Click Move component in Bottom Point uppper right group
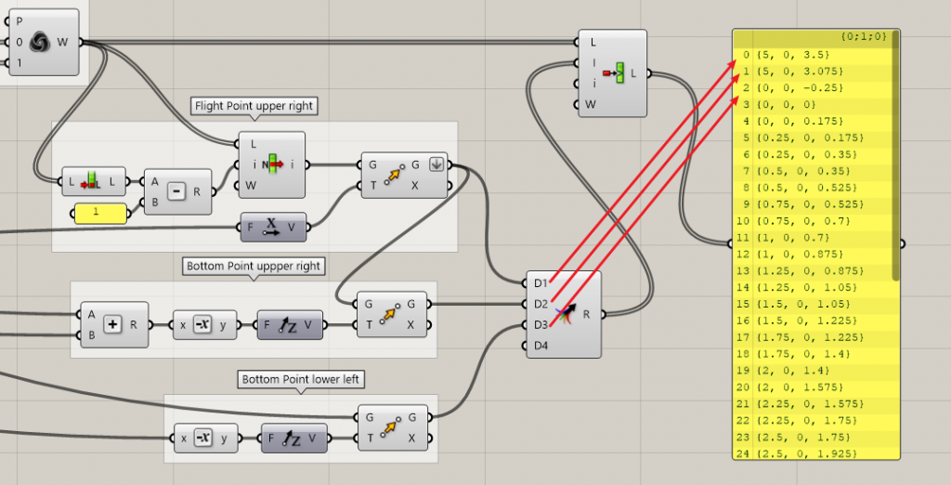The height and width of the screenshot is (485, 951). [393, 314]
